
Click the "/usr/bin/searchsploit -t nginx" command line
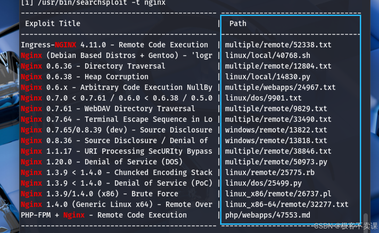pos(93,3)
